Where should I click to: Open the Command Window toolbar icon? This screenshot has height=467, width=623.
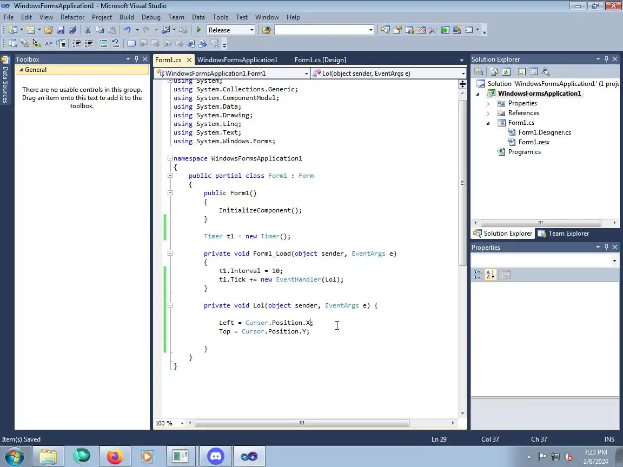tap(469, 30)
